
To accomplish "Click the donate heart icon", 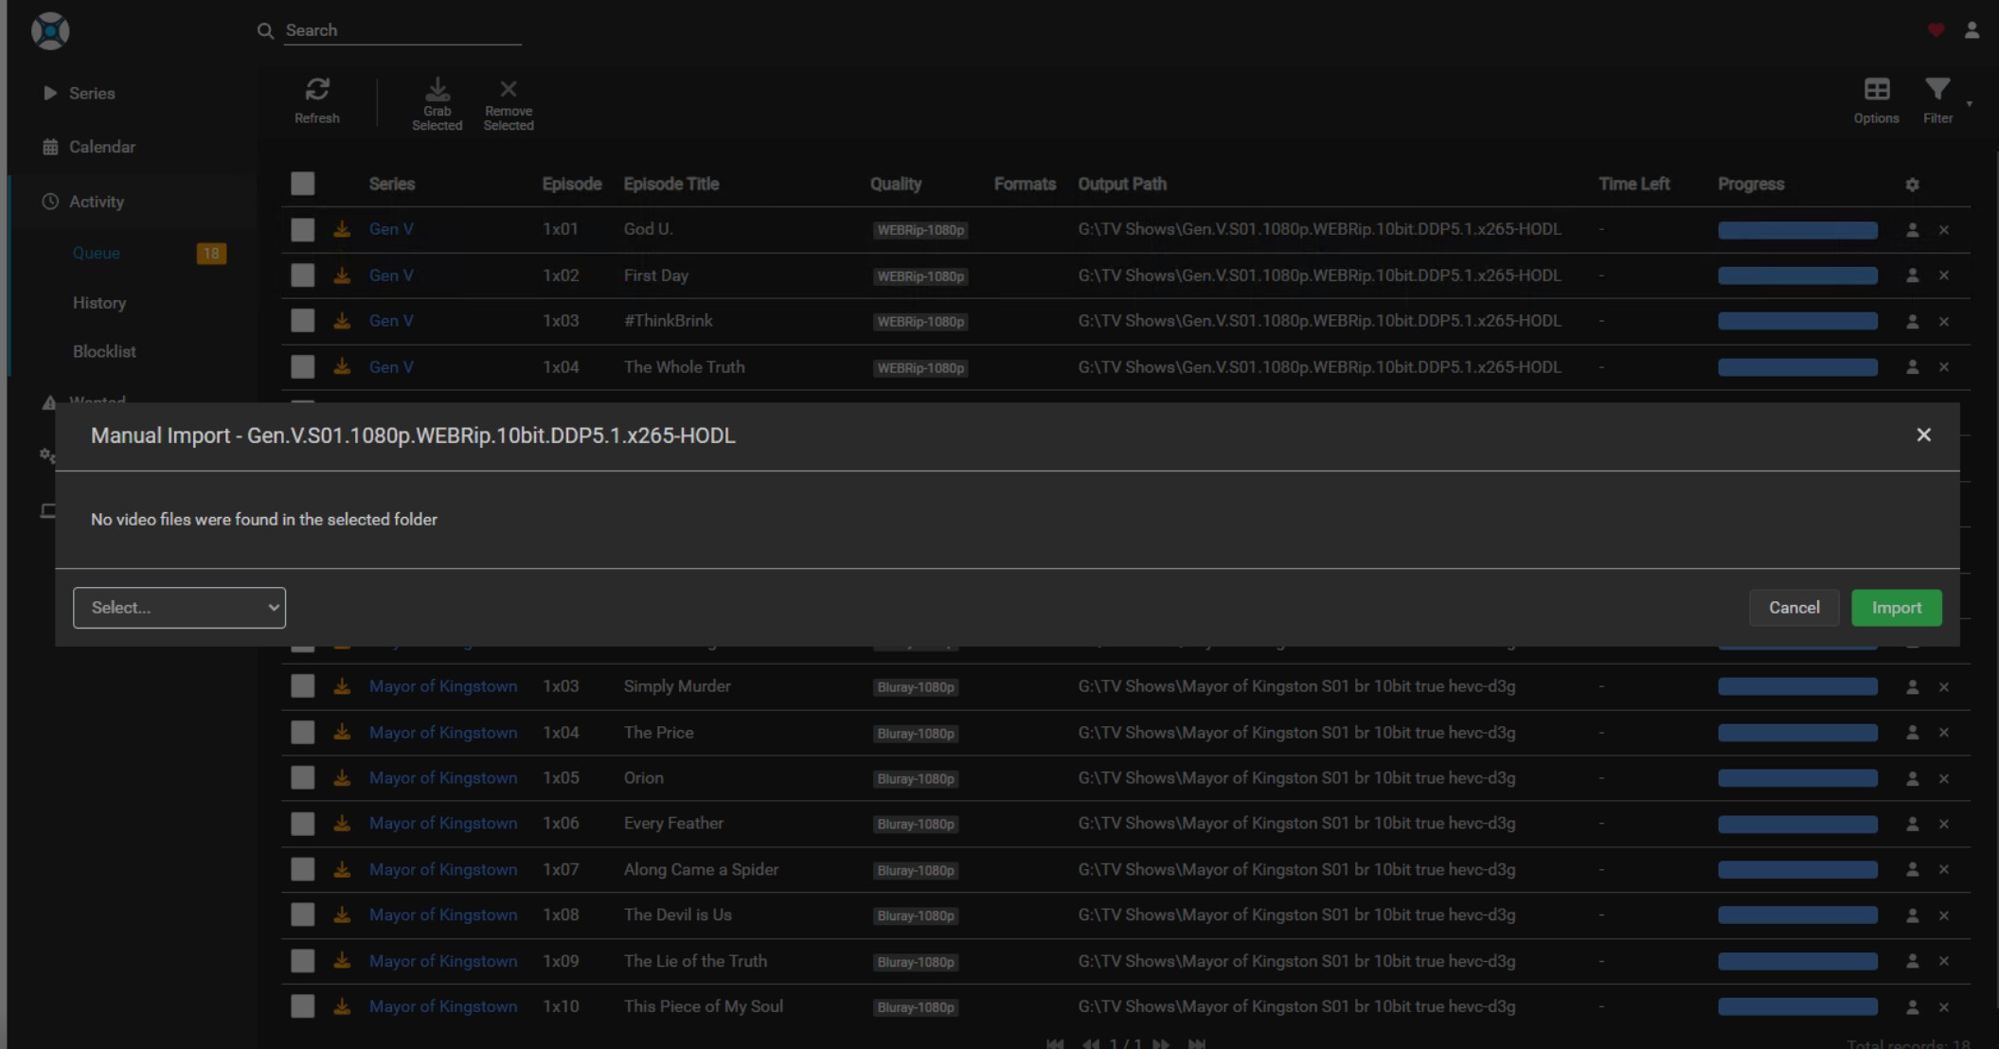I will point(1936,30).
